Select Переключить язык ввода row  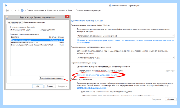[x=37, y=40]
